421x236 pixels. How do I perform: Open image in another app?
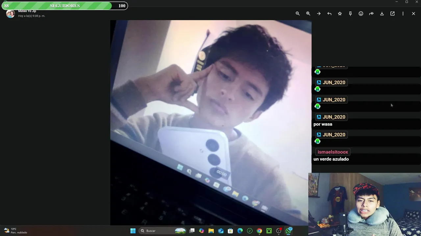click(x=392, y=13)
